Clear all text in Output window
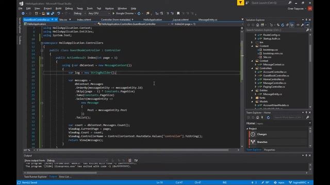The width and height of the screenshot is (330, 185). (x=129, y=160)
